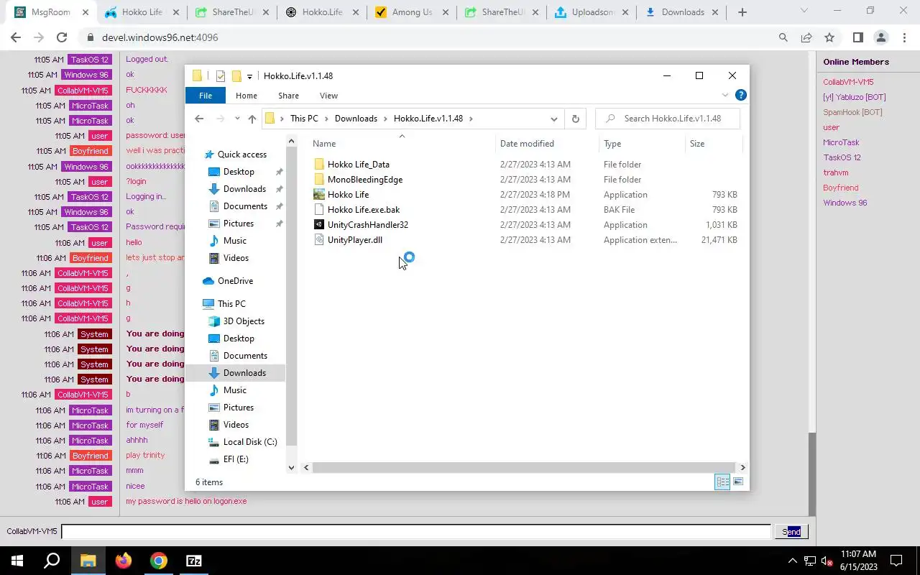Open File Explorer help

[741, 95]
